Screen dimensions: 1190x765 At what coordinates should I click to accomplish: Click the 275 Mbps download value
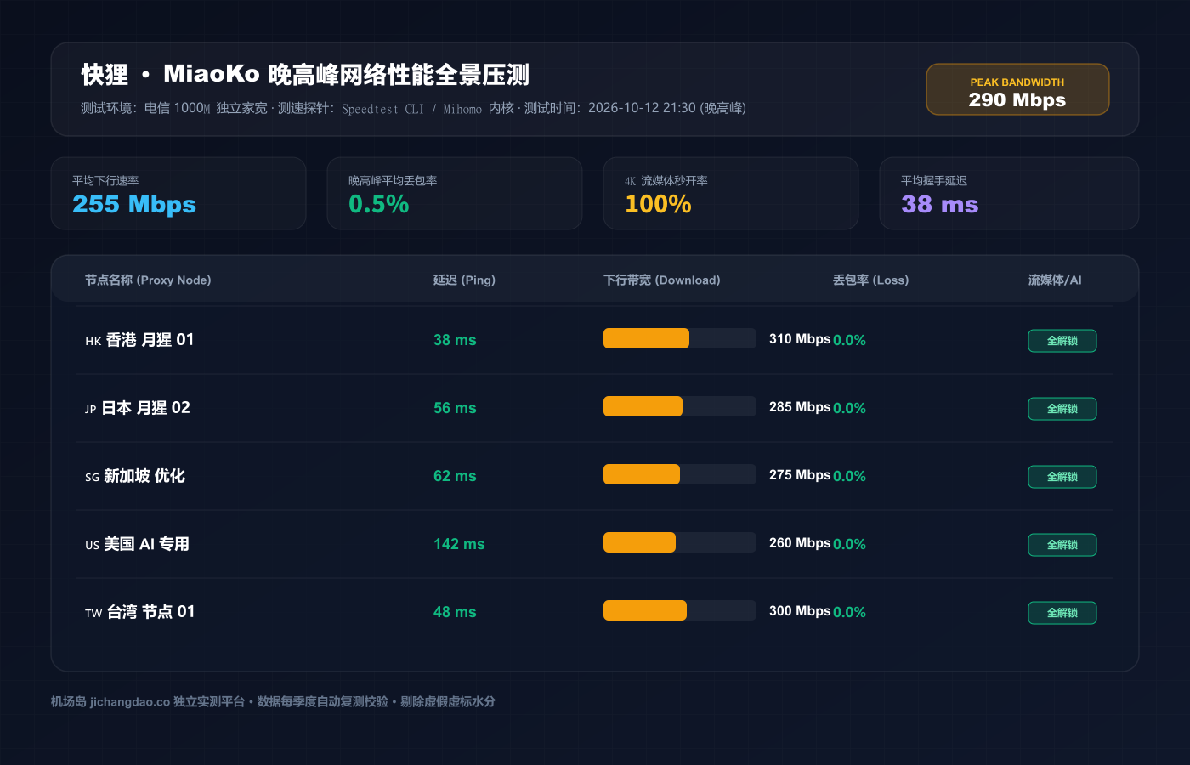point(800,474)
